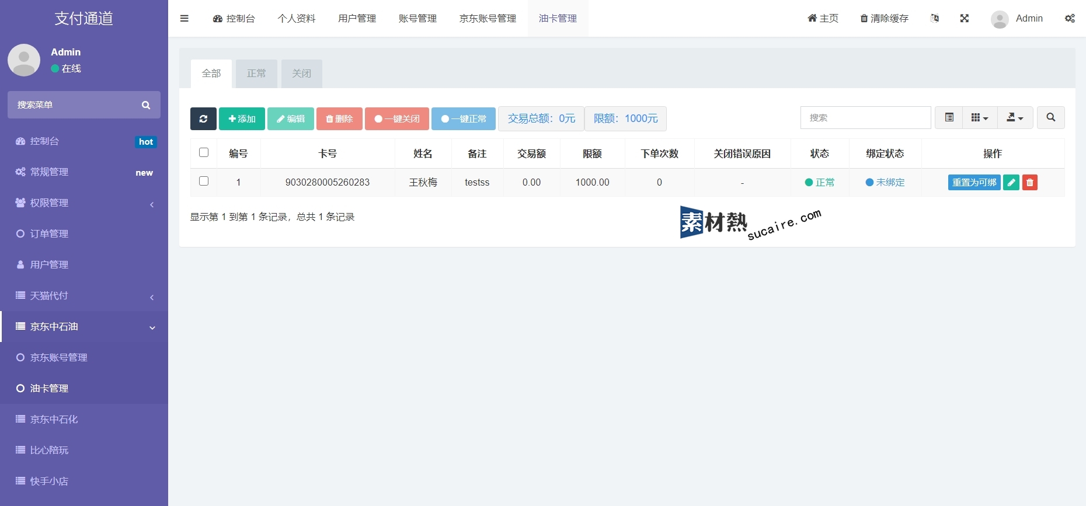Click the 编辑 toolbar button
This screenshot has width=1086, height=506.
pyautogui.click(x=291, y=118)
